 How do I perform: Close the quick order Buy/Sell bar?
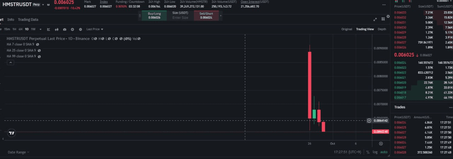[x=221, y=15]
